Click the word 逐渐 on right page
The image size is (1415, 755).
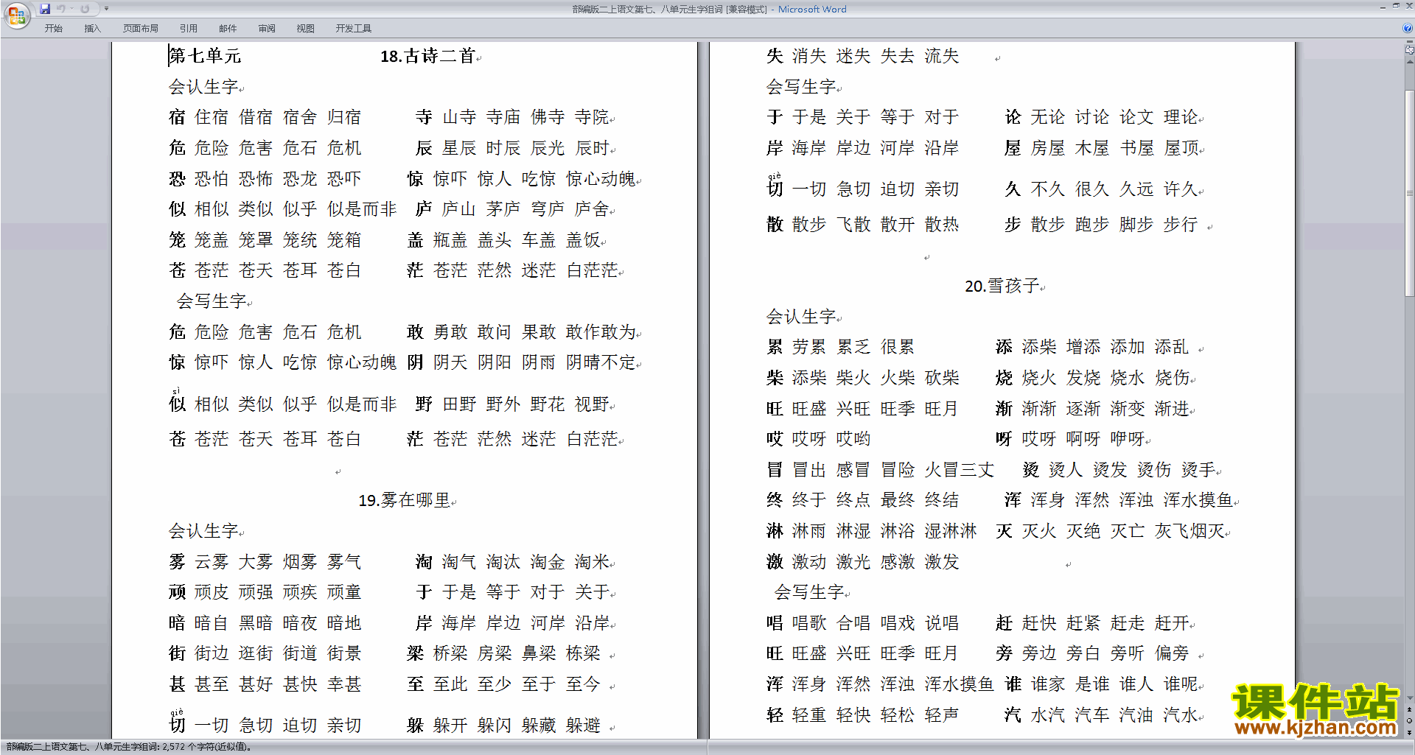click(1083, 409)
